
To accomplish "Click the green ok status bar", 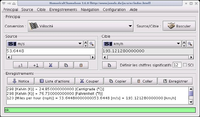I will 100,110.
